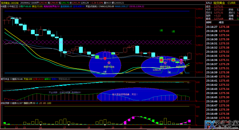Collapse the 中线之王 indicator box toggle

point(10,6)
